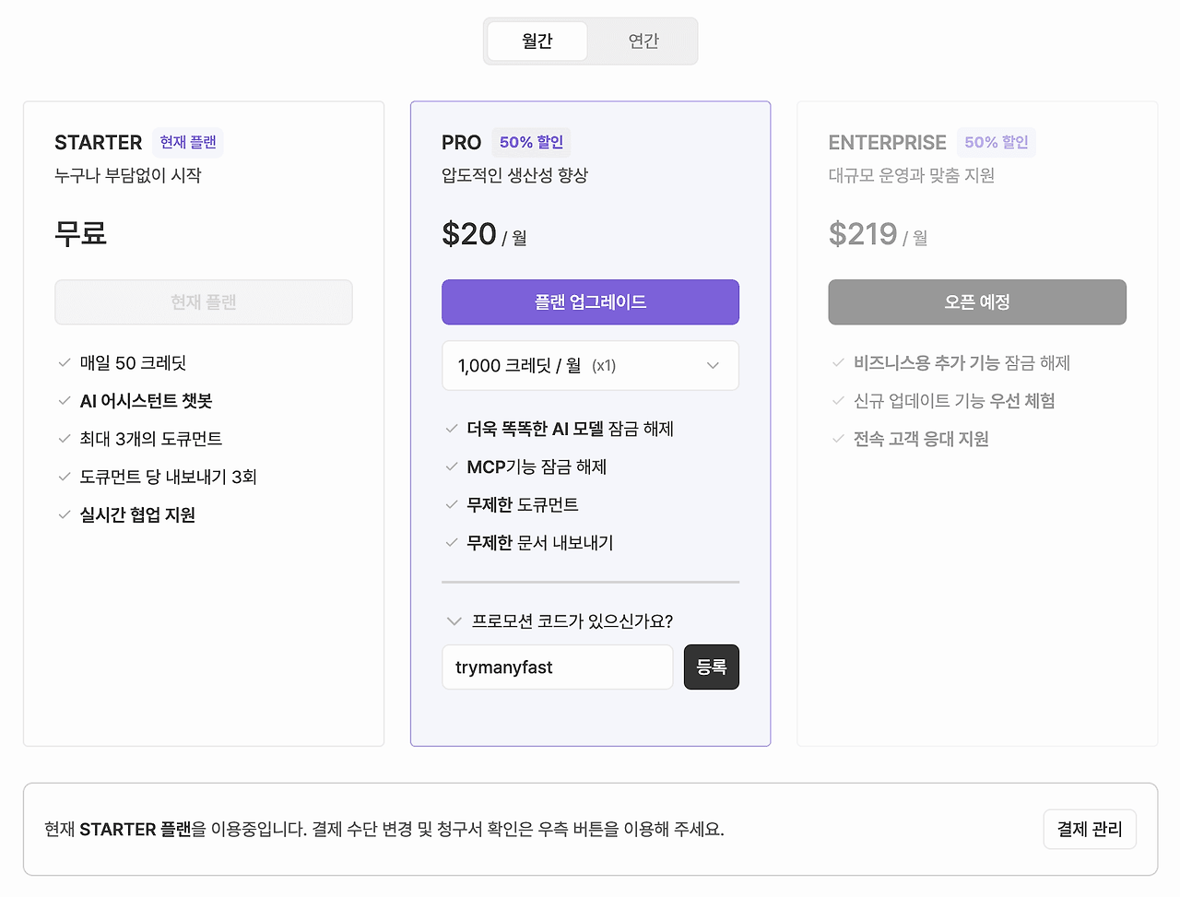Click the checkmark beside 전속 고객 응대 지원
Viewport: 1180px width, 897px height.
pos(838,439)
